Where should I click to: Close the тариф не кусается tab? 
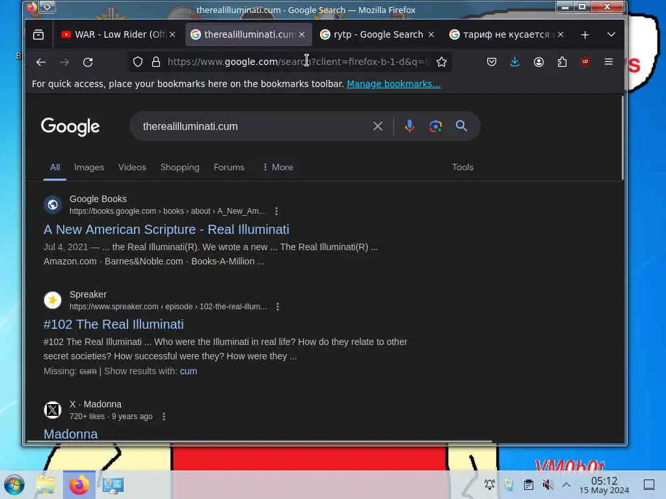point(561,35)
